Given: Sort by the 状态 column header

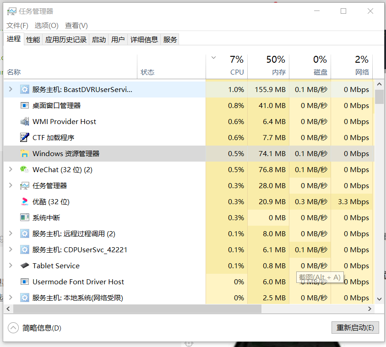Looking at the screenshot, I should click(x=171, y=67).
